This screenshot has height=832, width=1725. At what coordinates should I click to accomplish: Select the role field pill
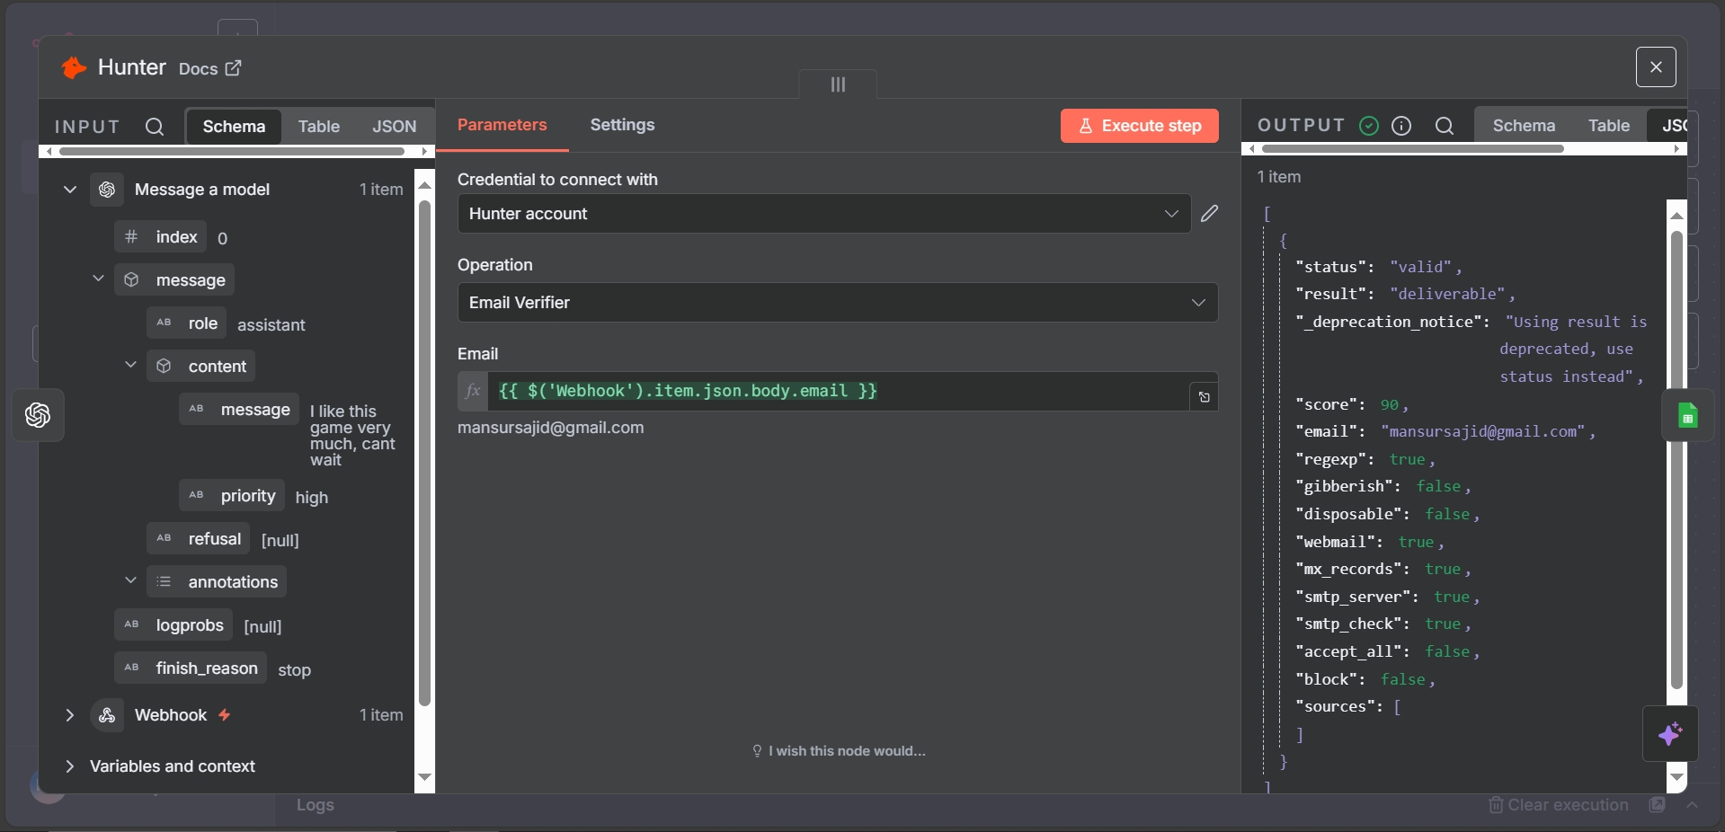point(187,323)
